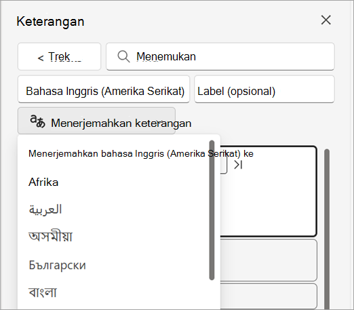
Task: Open the Bahasa Inggris (Amerika Serikat) language selector
Action: 104,89
